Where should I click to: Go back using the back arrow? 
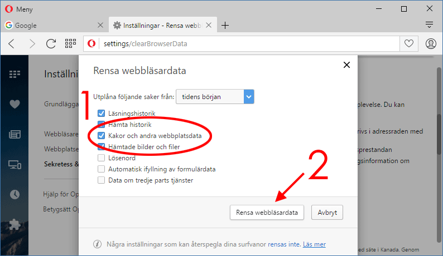coord(12,43)
